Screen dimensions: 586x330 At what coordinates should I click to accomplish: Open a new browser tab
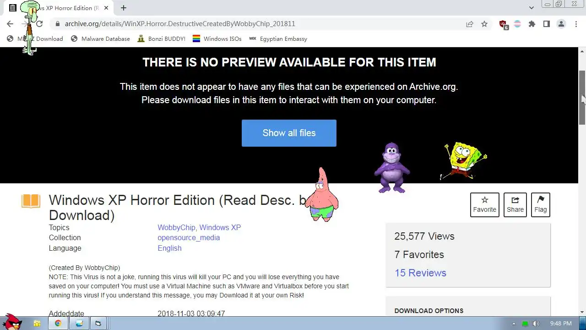124,8
